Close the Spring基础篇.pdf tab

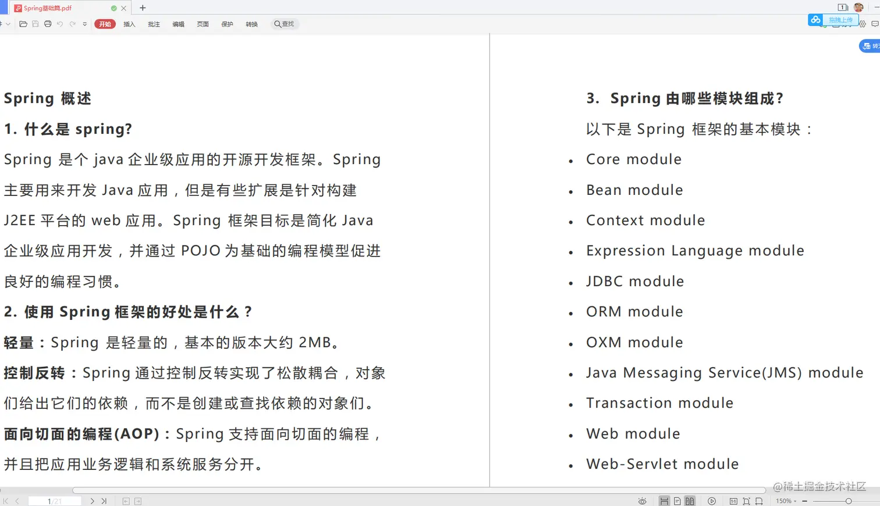point(123,8)
